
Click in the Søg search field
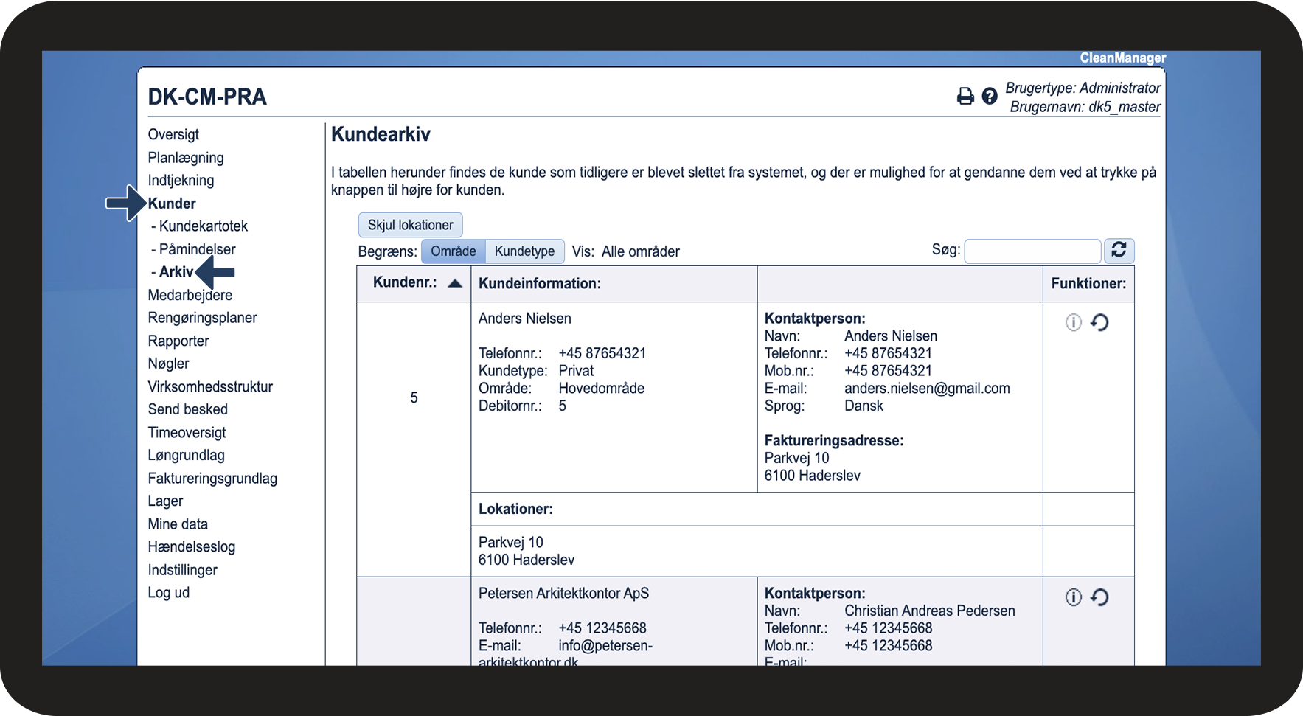[x=1032, y=251]
